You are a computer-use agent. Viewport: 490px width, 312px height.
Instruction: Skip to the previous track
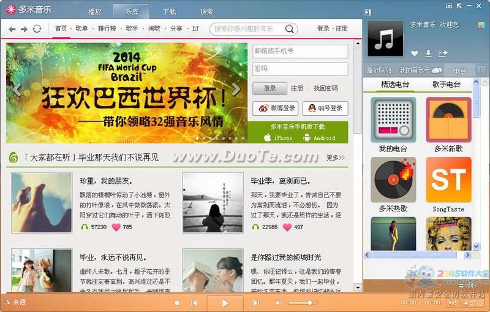(x=194, y=303)
